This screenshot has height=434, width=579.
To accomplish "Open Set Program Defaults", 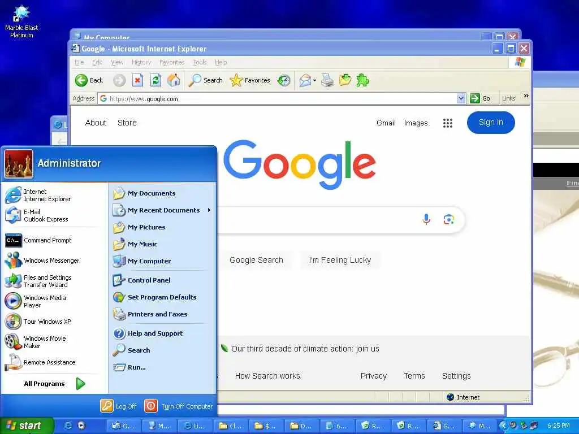I will (x=162, y=297).
